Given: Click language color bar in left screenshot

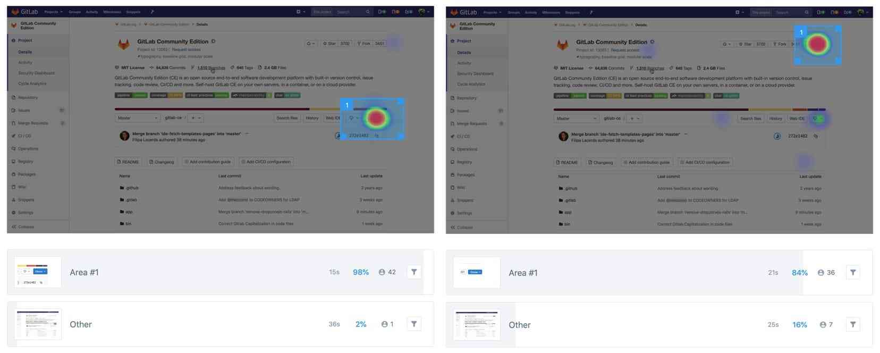Looking at the screenshot, I should (213, 109).
